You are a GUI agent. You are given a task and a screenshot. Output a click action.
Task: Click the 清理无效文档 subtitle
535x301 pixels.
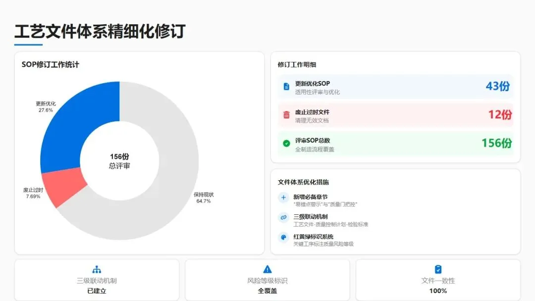[x=312, y=120]
